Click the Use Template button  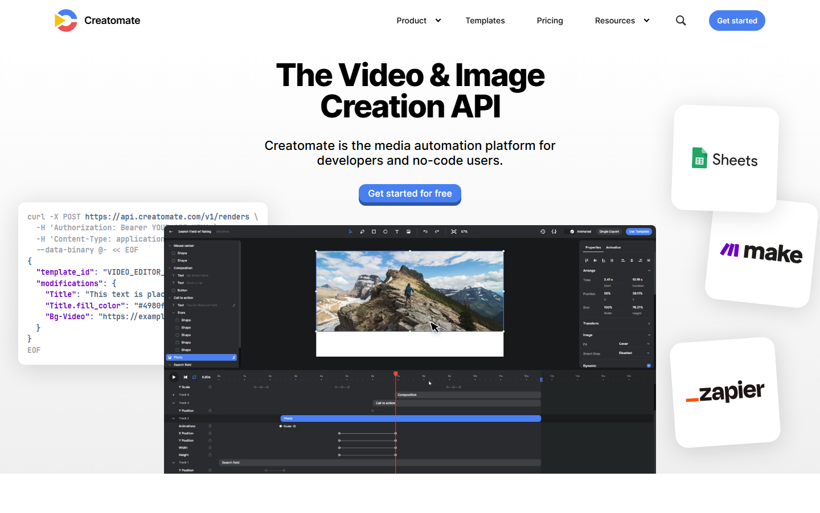point(639,232)
